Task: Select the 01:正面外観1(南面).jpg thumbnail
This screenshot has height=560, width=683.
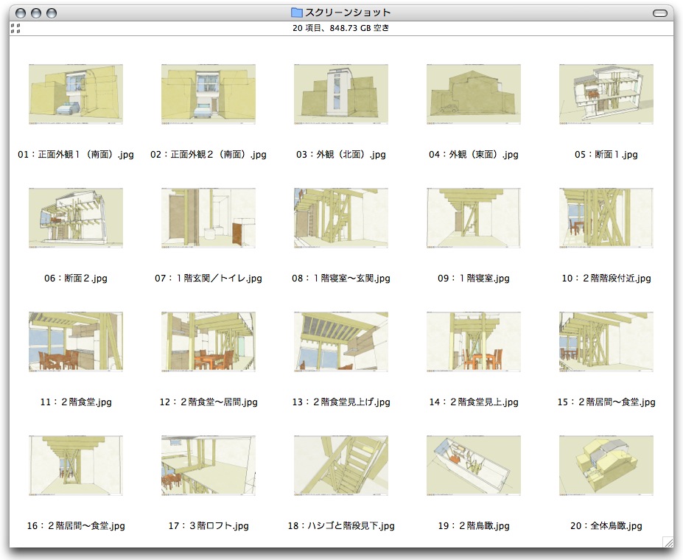Action: coord(76,94)
